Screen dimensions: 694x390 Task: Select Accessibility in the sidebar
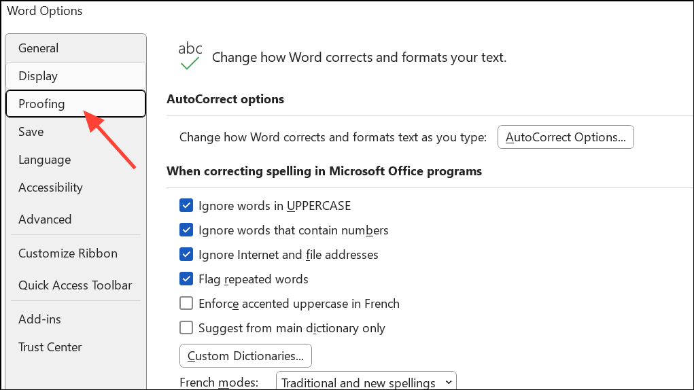[51, 188]
